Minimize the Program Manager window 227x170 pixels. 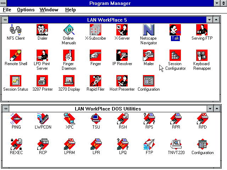[x=217, y=3]
